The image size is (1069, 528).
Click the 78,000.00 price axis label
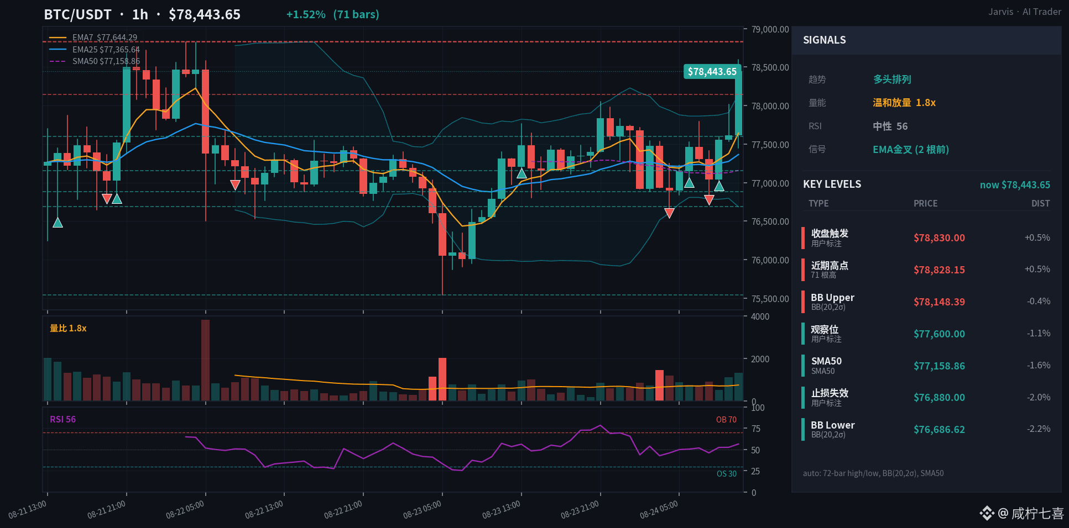point(770,107)
